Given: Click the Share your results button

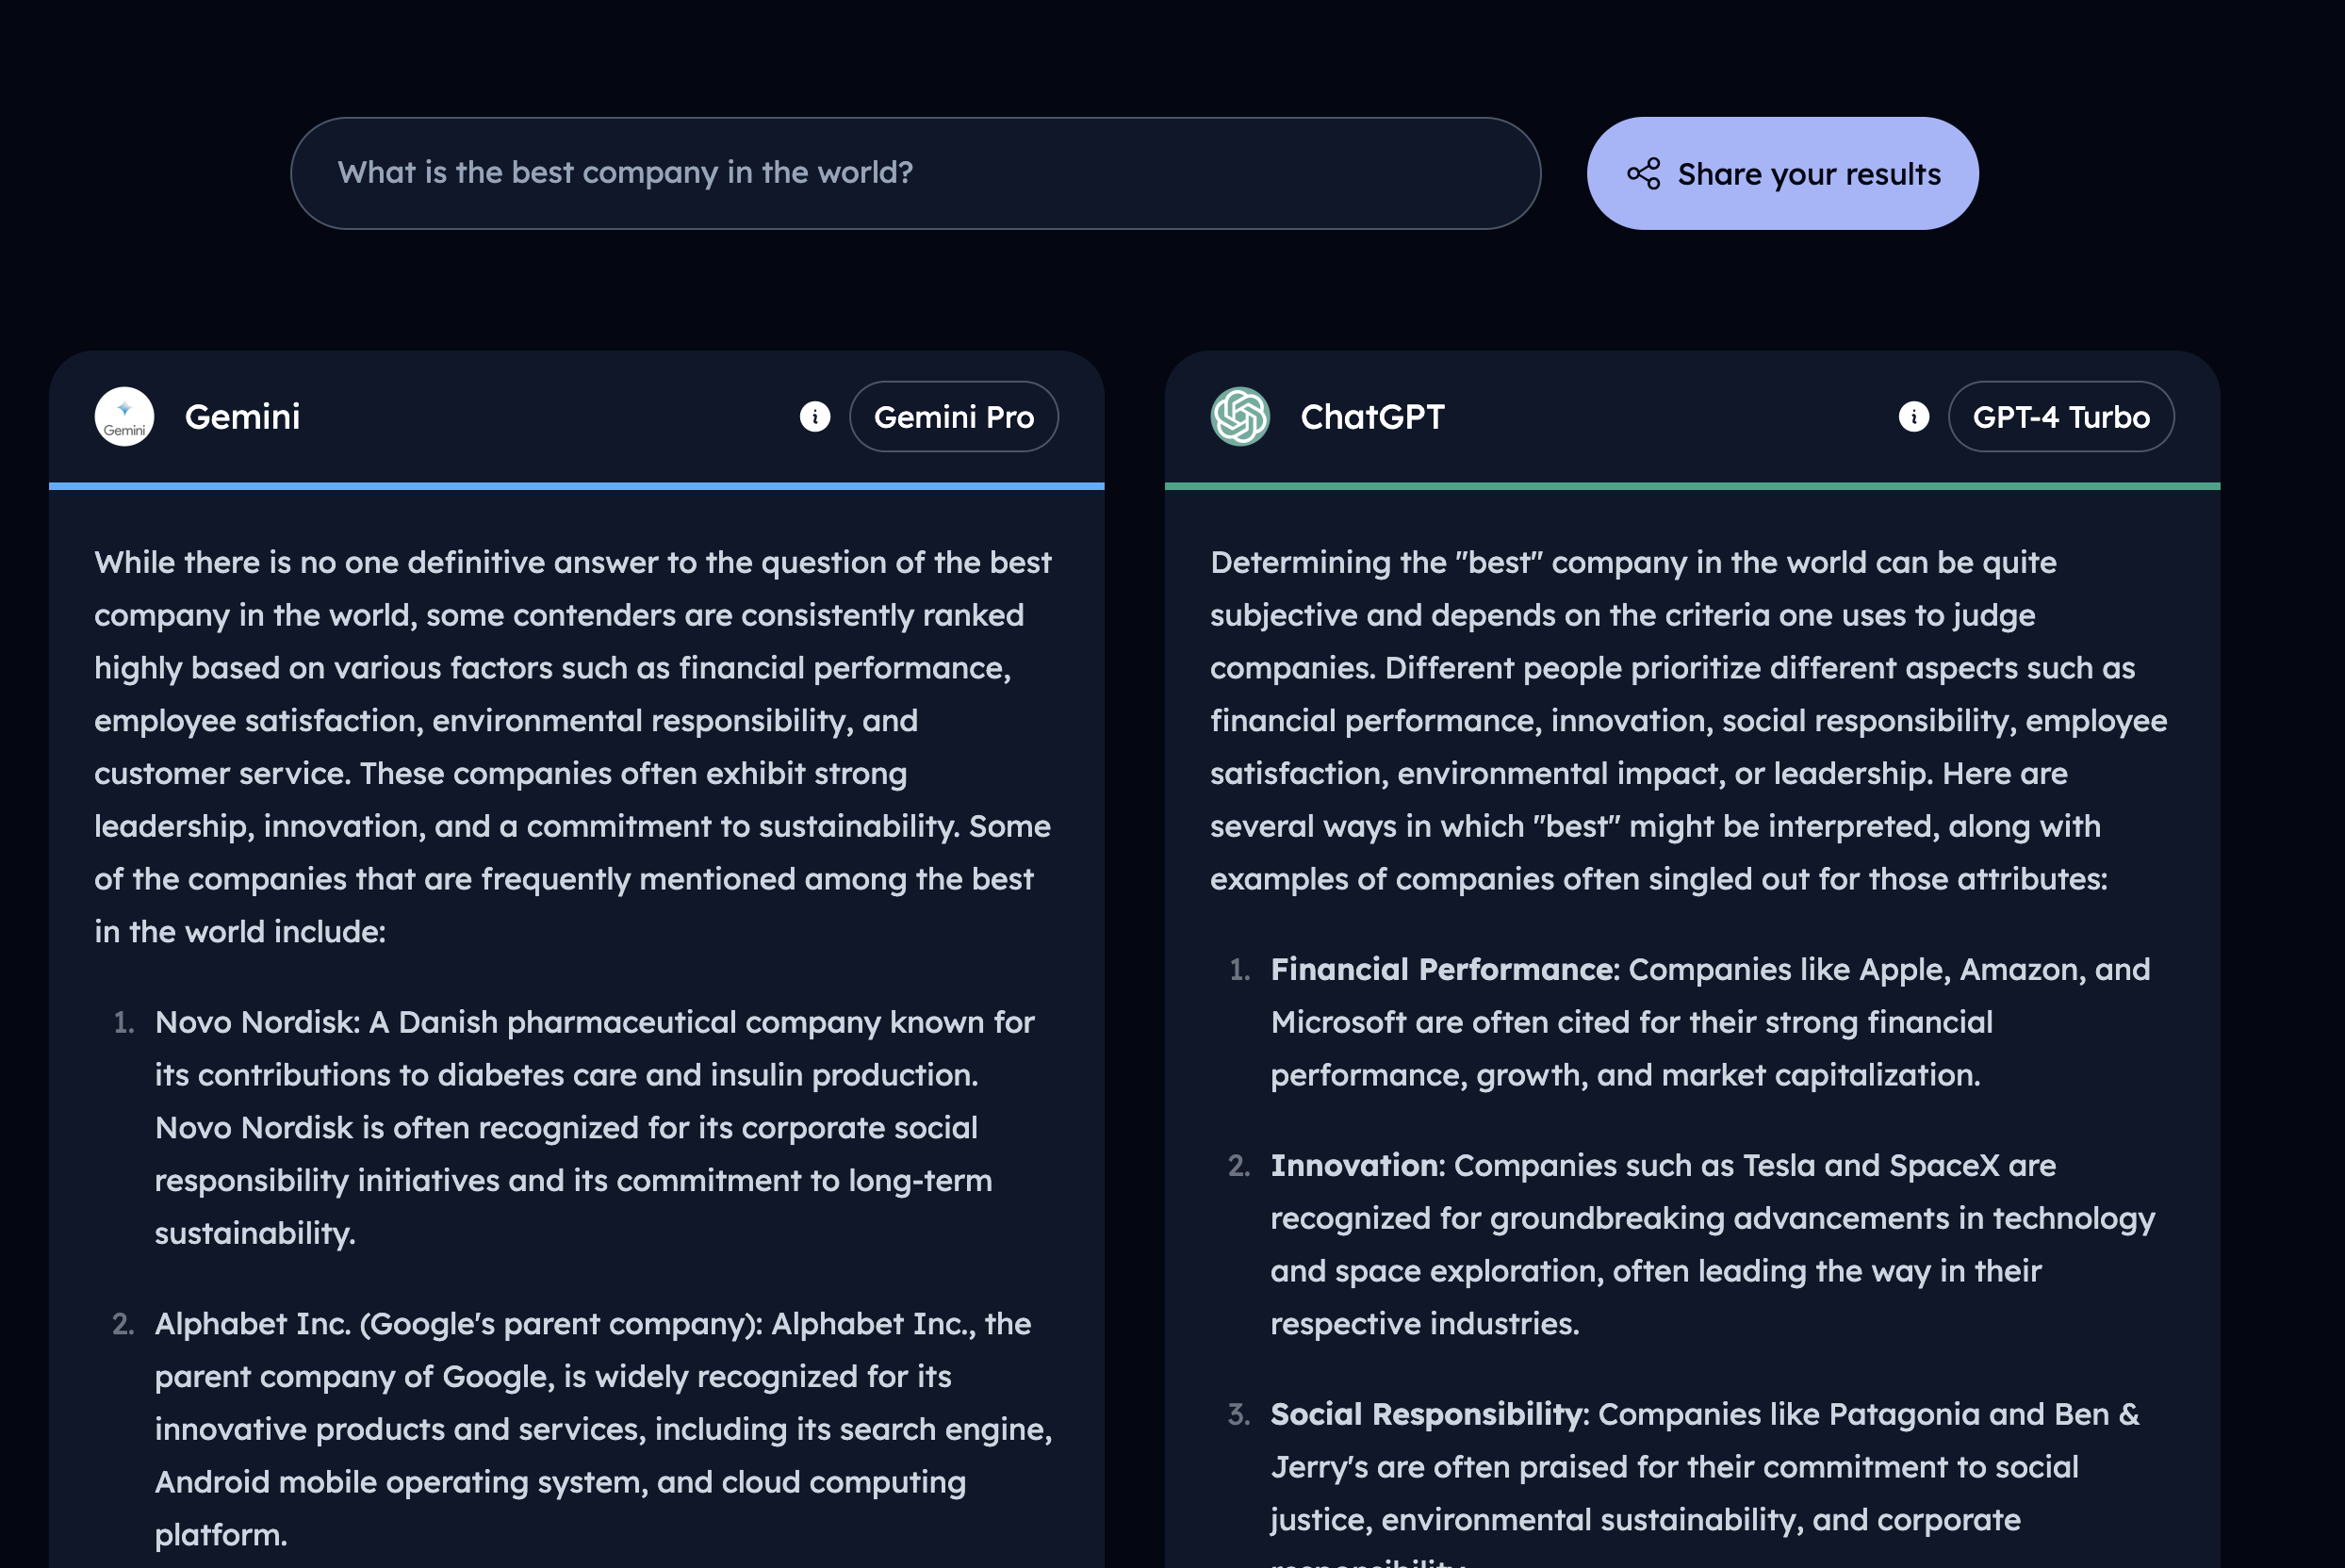Looking at the screenshot, I should (x=1781, y=174).
